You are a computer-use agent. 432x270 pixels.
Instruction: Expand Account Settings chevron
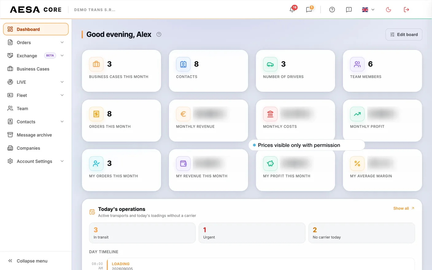coord(62,161)
